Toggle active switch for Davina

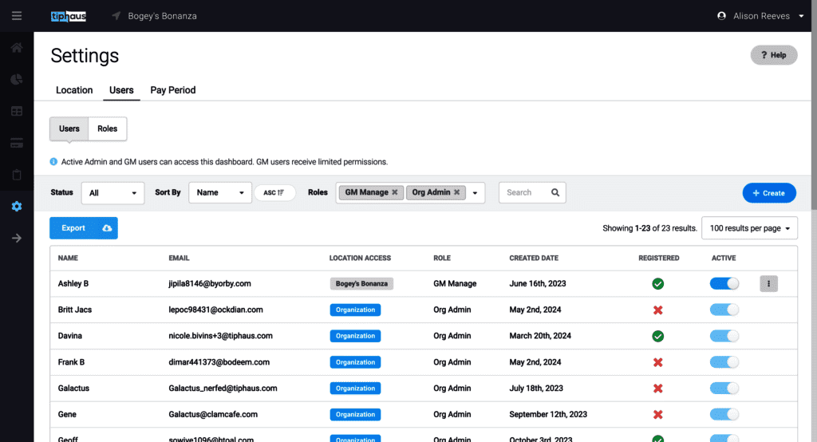point(724,336)
